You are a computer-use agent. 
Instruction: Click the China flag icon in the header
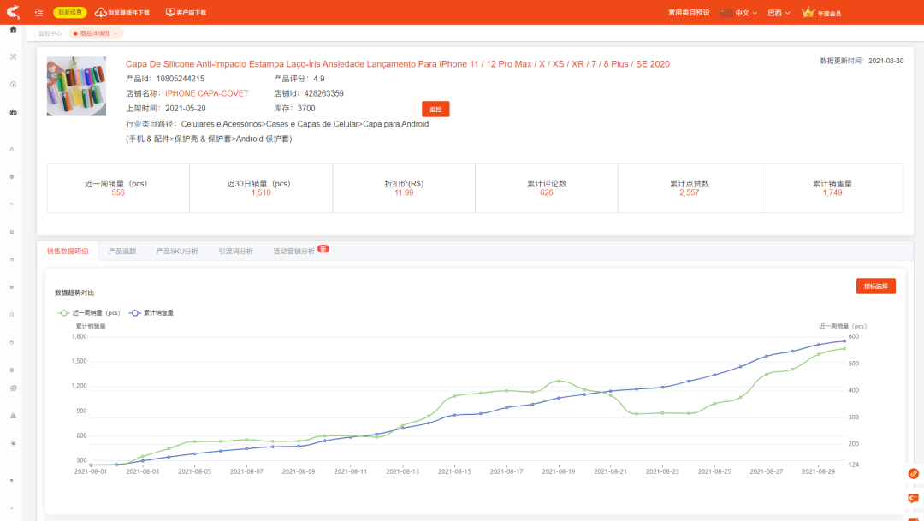coord(726,12)
